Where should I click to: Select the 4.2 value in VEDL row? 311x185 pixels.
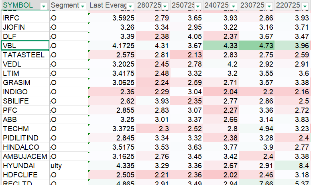(x=221, y=64)
